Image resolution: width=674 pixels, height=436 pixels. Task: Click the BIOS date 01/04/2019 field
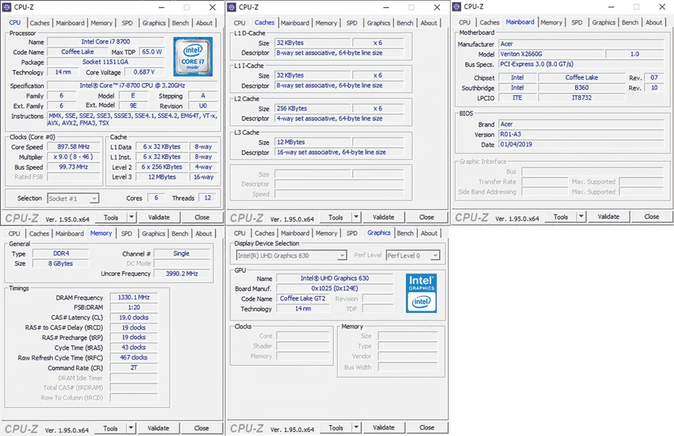point(581,144)
